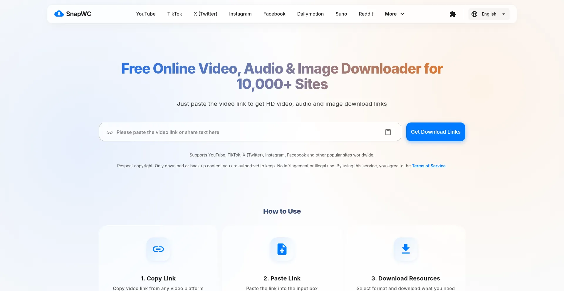Open the Suno nav item
The image size is (564, 291).
pyautogui.click(x=341, y=14)
